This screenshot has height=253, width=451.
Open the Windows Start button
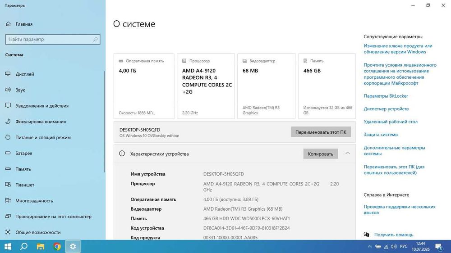pos(8,246)
